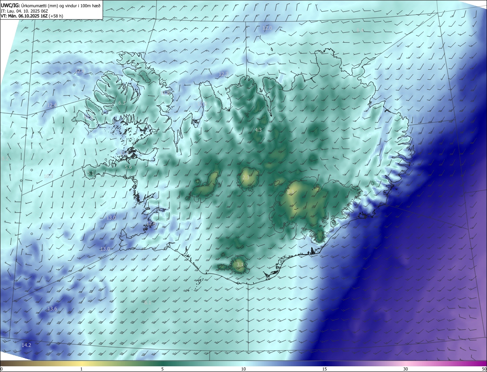Click the 50 tick on the colour scale
Viewport: 487px width, 372px height.
pos(484,369)
